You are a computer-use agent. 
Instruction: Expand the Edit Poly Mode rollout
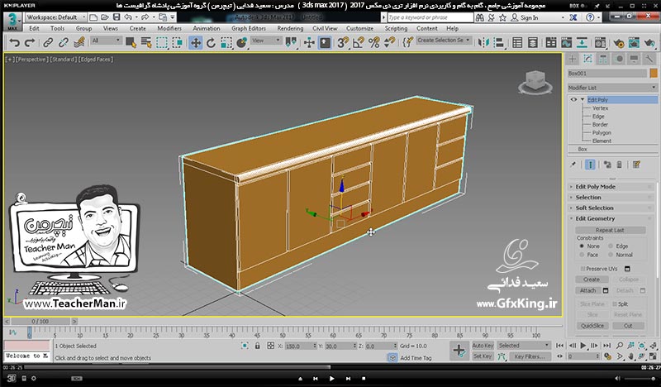tap(612, 187)
